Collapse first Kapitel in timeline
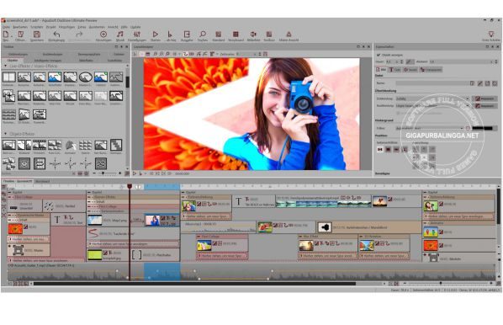This screenshot has height=325, width=503. coord(9,192)
